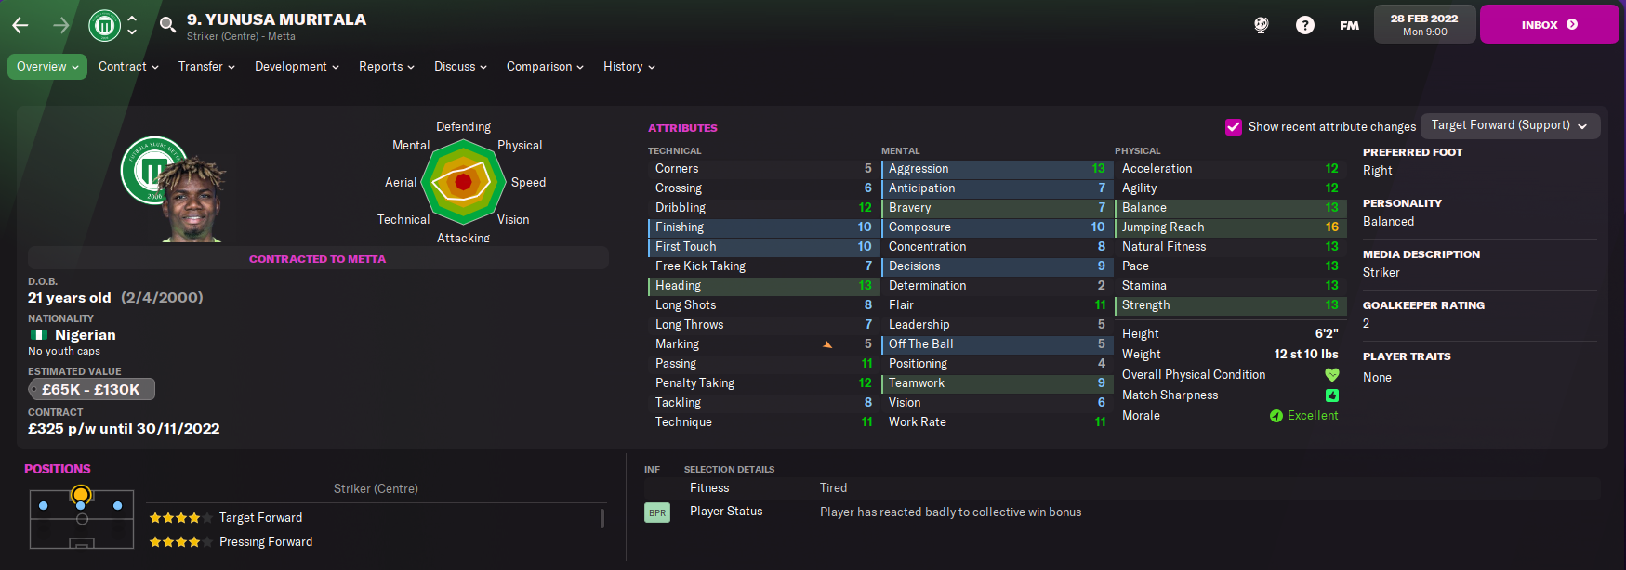
Task: Open the world globe icon
Action: 1262,25
